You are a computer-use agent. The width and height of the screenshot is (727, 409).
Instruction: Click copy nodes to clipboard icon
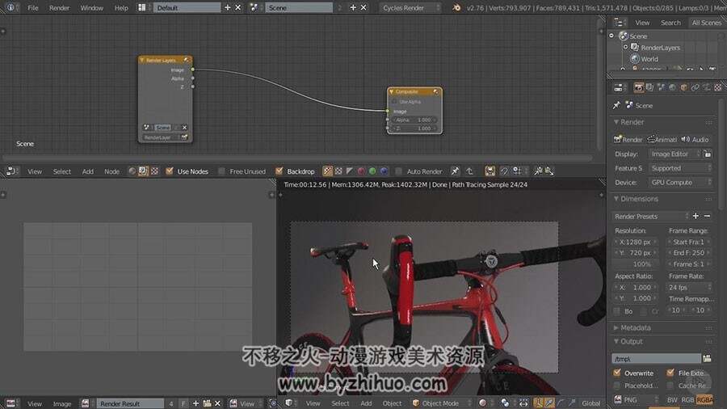coord(538,171)
